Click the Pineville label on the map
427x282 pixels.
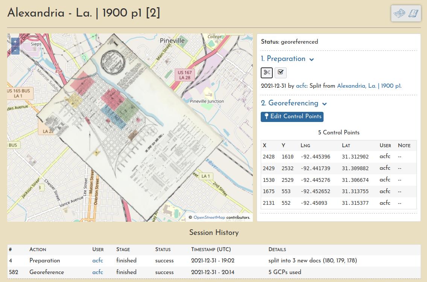172,41
